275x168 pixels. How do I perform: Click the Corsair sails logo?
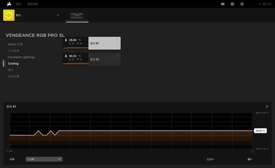[9, 4]
